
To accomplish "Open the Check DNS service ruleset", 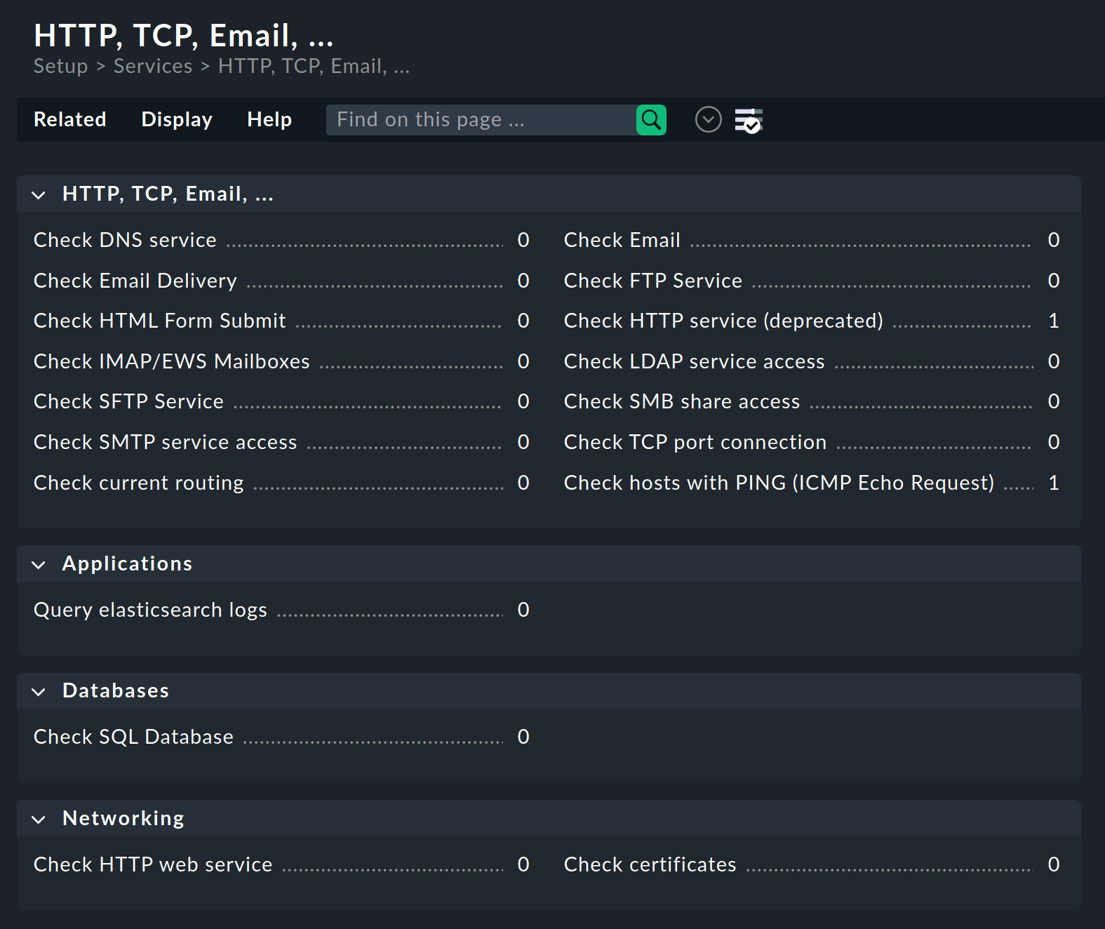I will point(125,240).
